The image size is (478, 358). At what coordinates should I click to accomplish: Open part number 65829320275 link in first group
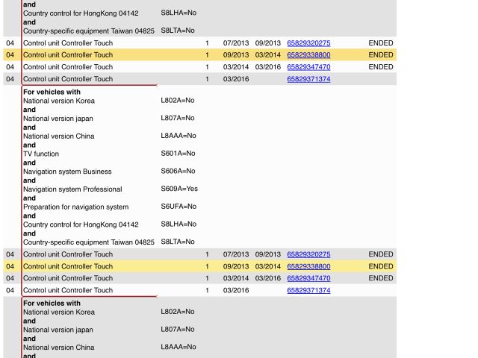(308, 43)
